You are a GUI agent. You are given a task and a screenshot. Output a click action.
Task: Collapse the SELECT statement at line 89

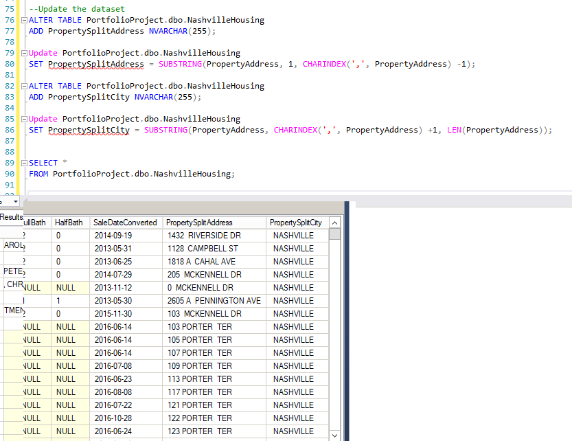pyautogui.click(x=25, y=163)
